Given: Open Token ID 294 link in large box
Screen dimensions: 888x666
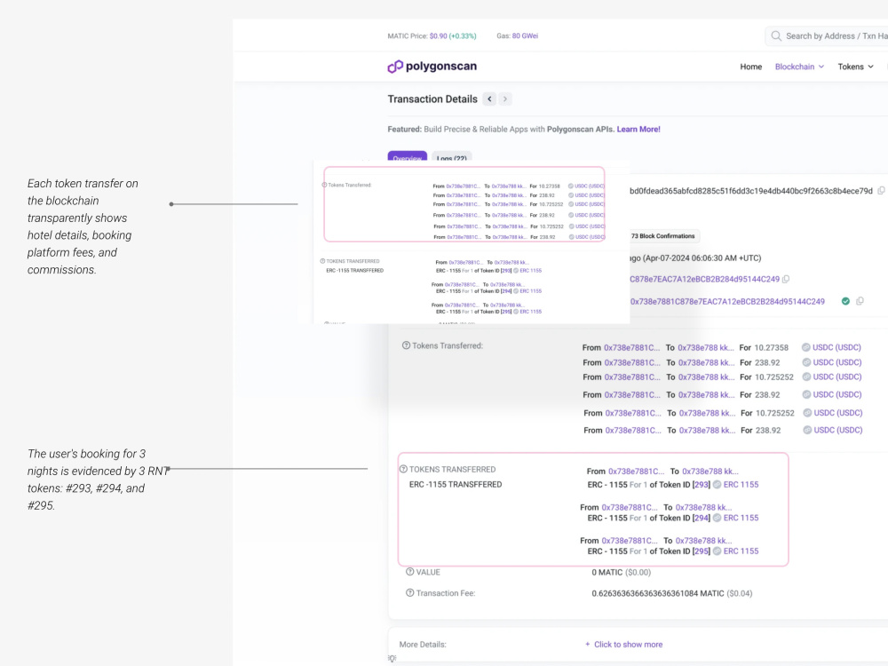Looking at the screenshot, I should tap(702, 518).
